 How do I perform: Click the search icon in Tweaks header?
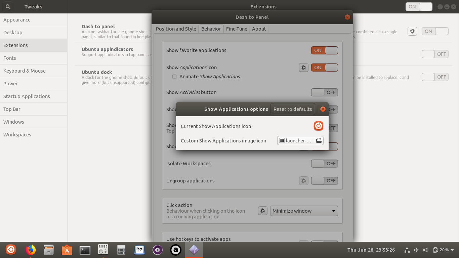pos(7,6)
